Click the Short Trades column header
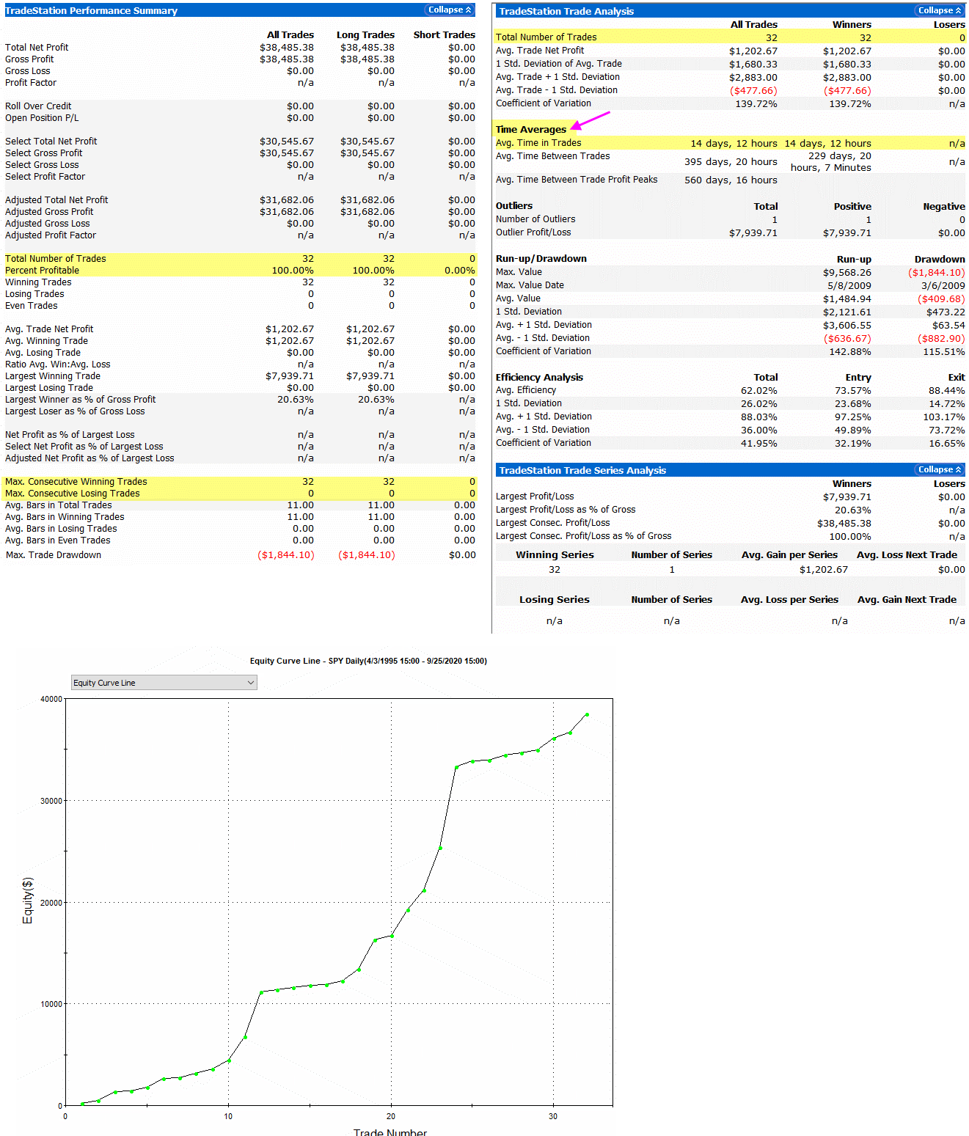969x1136 pixels. [x=445, y=35]
